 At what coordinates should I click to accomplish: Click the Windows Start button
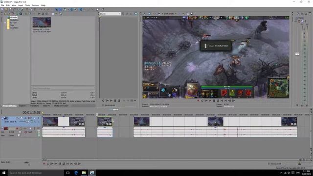[x=4, y=173]
